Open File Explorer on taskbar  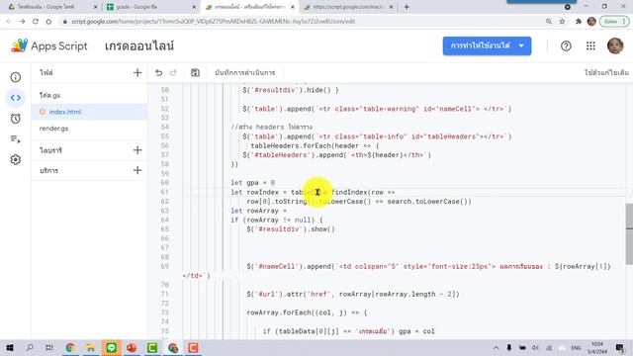(x=90, y=347)
